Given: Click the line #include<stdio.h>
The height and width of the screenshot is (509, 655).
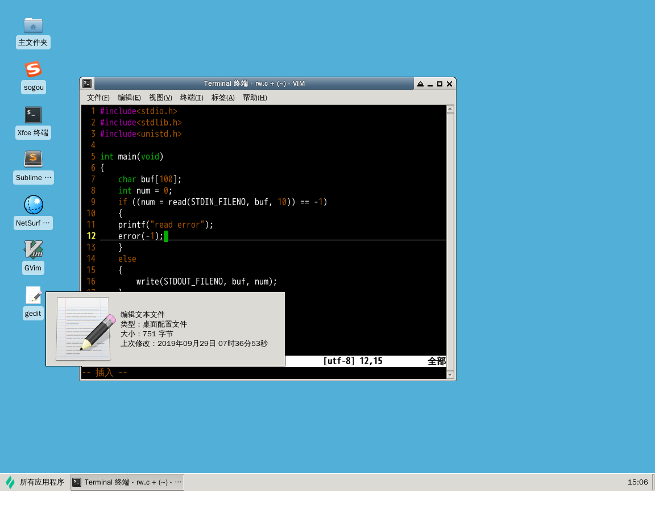Looking at the screenshot, I should click(139, 111).
